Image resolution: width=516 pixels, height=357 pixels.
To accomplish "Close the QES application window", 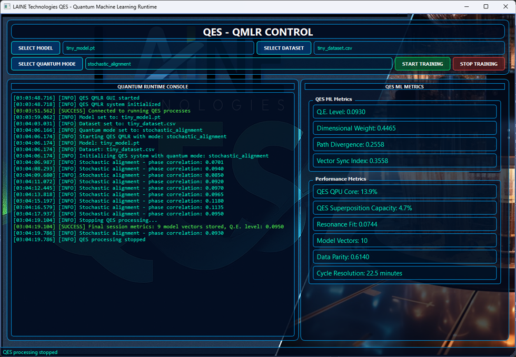I will click(x=505, y=6).
